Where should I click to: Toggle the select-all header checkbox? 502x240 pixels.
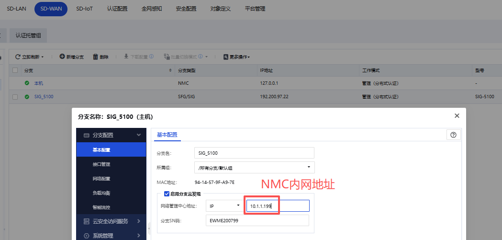point(15,70)
